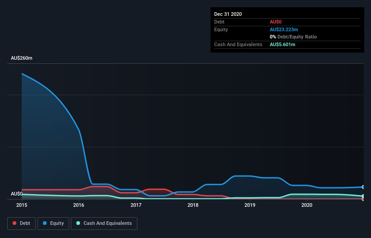Click the blue Equity legend dot
This screenshot has height=238, width=371.
click(45, 223)
